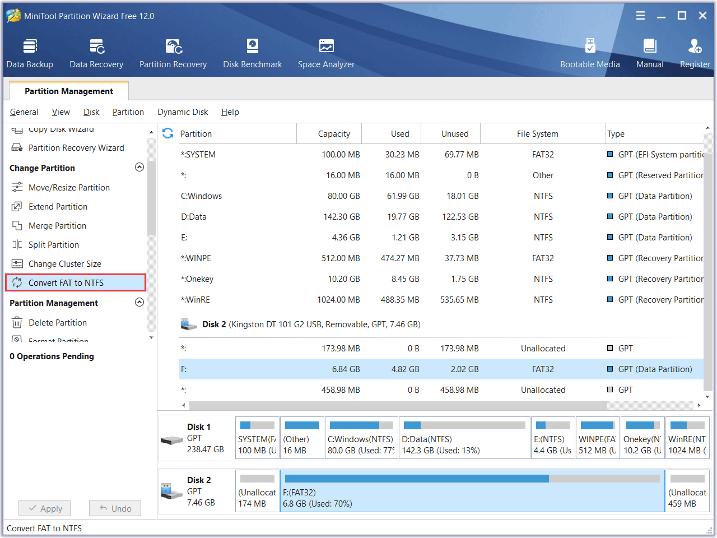Open the Disk menu
This screenshot has width=717, height=538.
pos(91,112)
